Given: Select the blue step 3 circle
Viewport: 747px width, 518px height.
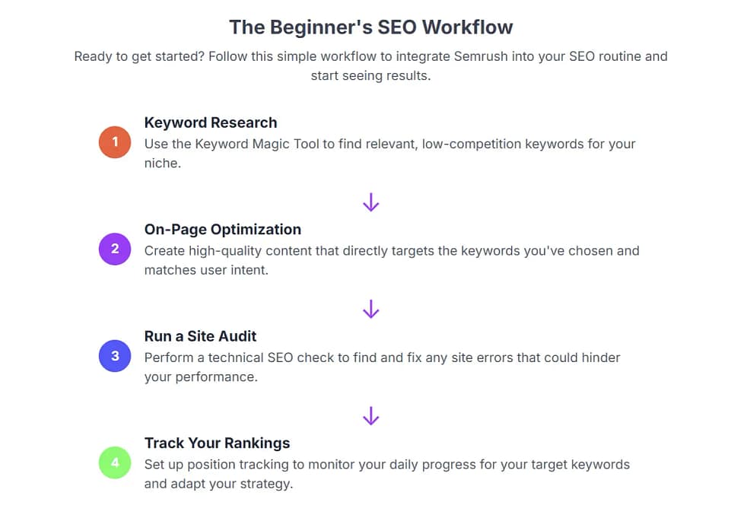Looking at the screenshot, I should pyautogui.click(x=116, y=355).
